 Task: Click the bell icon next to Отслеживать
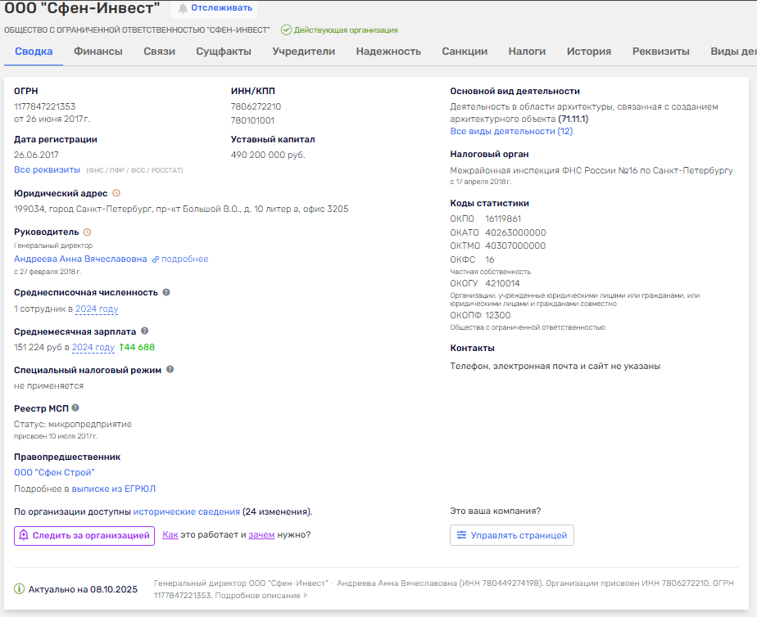(183, 8)
